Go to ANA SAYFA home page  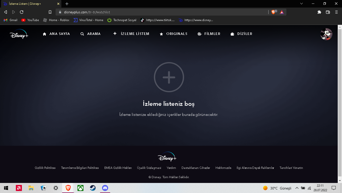pyautogui.click(x=56, y=34)
